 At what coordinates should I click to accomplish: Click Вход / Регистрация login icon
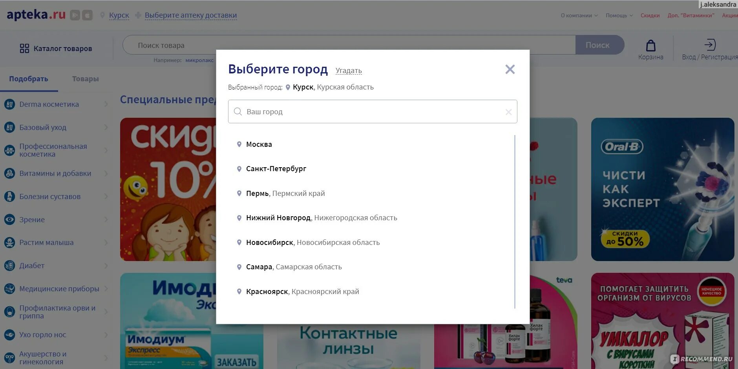(710, 45)
